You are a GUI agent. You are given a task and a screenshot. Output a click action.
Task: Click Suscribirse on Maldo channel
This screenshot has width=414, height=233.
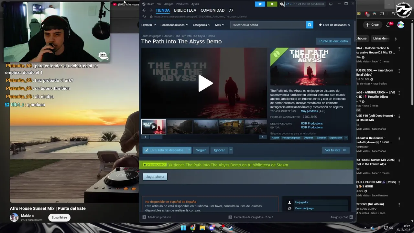(x=59, y=217)
